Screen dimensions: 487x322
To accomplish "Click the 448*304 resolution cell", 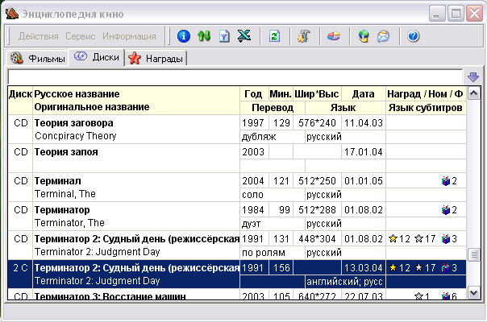I will [317, 239].
